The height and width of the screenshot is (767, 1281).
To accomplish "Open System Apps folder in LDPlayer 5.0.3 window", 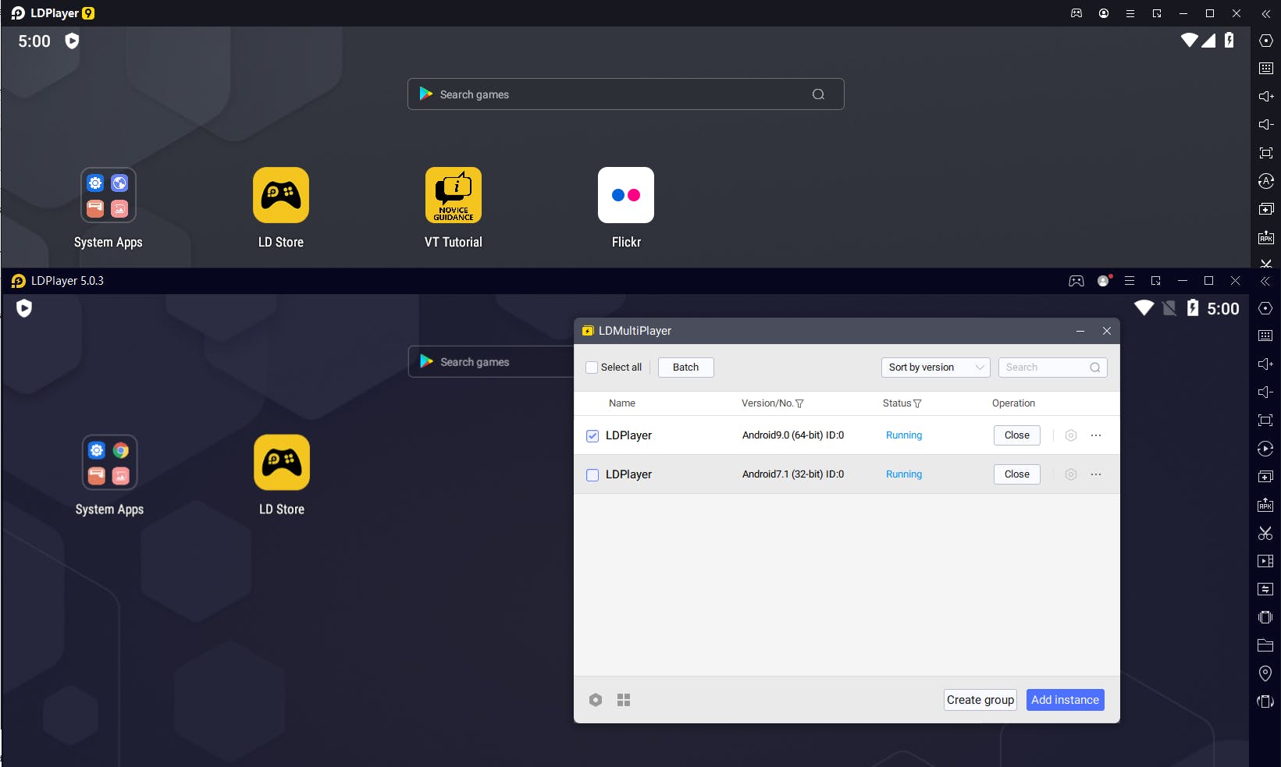I will click(109, 462).
